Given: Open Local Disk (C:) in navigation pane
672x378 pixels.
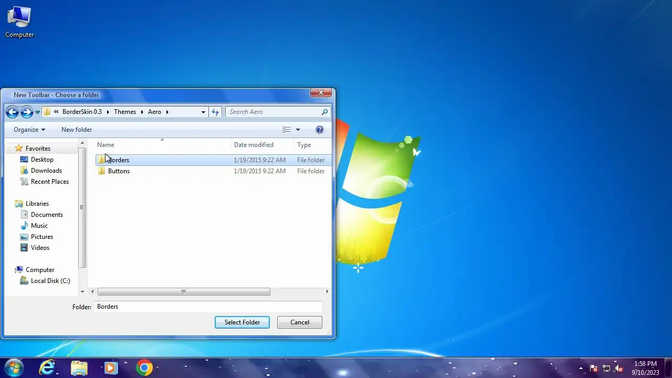Looking at the screenshot, I should [x=50, y=281].
